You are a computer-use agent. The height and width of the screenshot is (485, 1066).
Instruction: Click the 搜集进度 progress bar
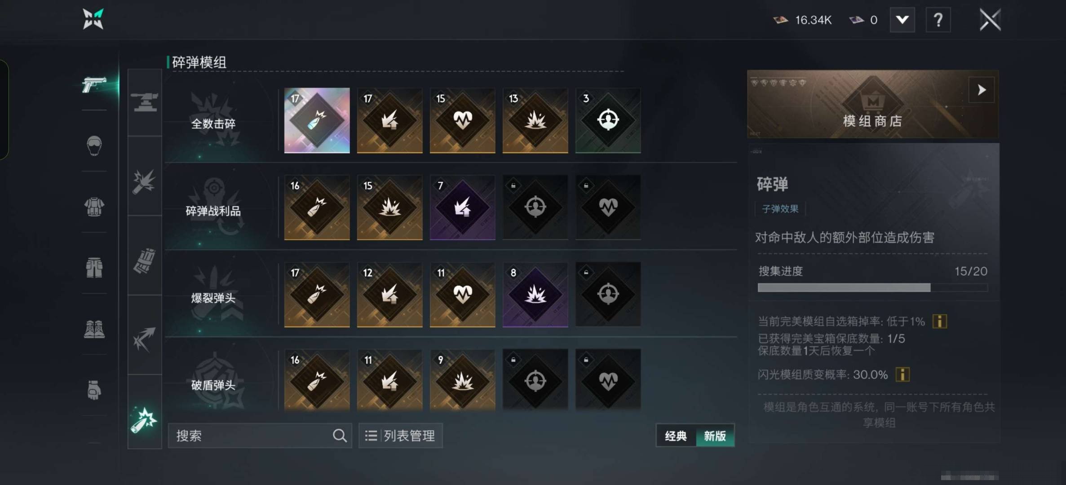point(872,287)
